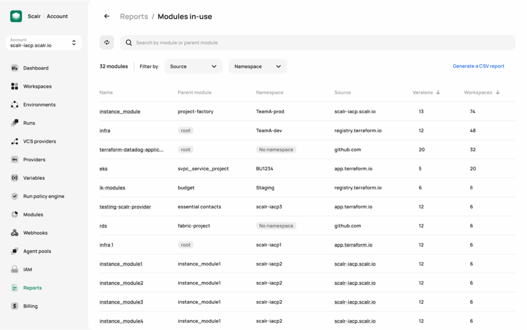Viewport: 527px width, 330px height.
Task: Open the testing-scalr-provider link
Action: tap(125, 206)
